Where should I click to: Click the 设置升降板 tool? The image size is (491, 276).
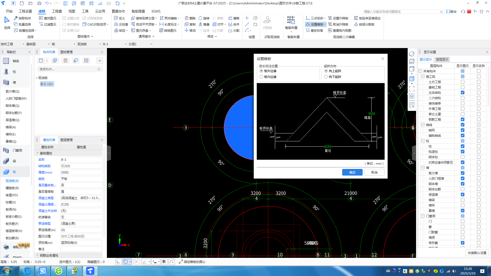coord(338,18)
